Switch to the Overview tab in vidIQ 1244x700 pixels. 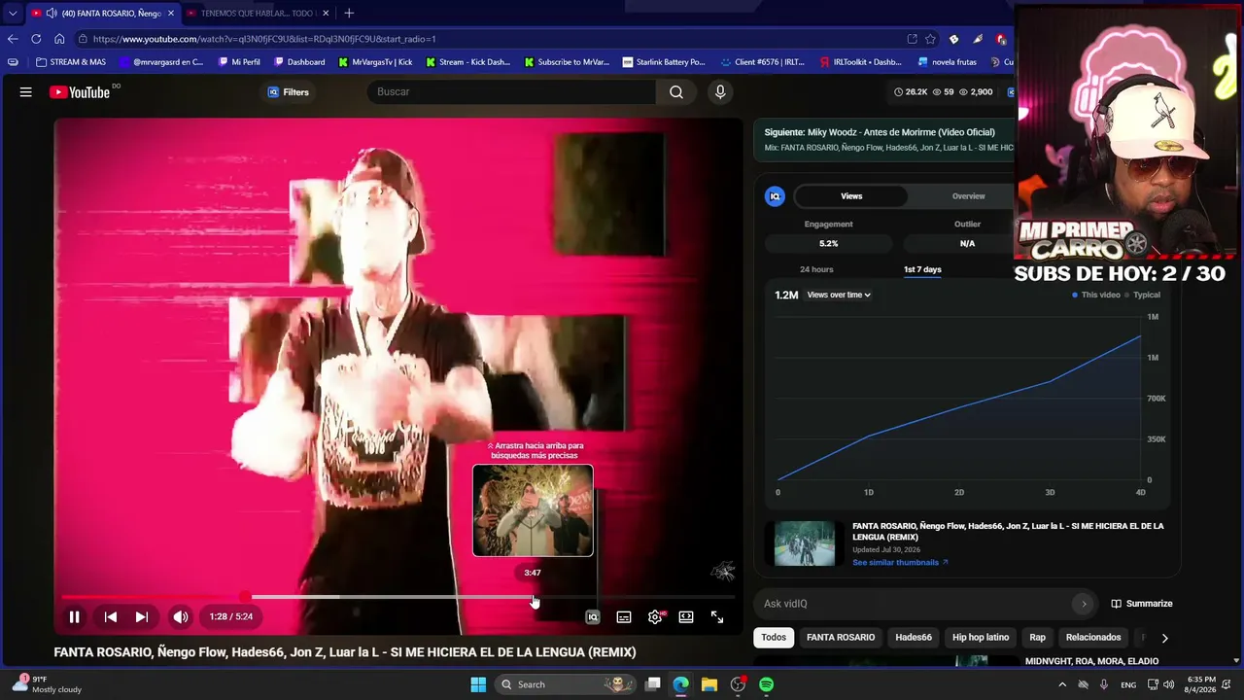pos(968,196)
